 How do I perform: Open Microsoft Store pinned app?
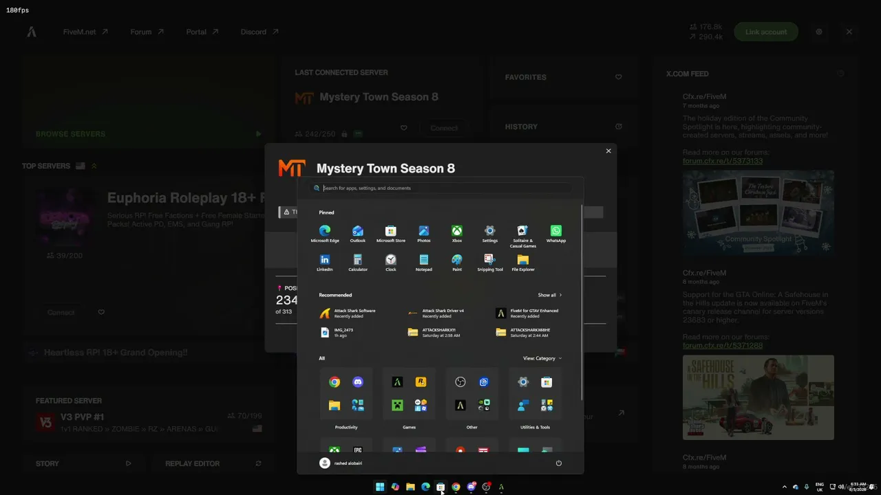(x=391, y=234)
